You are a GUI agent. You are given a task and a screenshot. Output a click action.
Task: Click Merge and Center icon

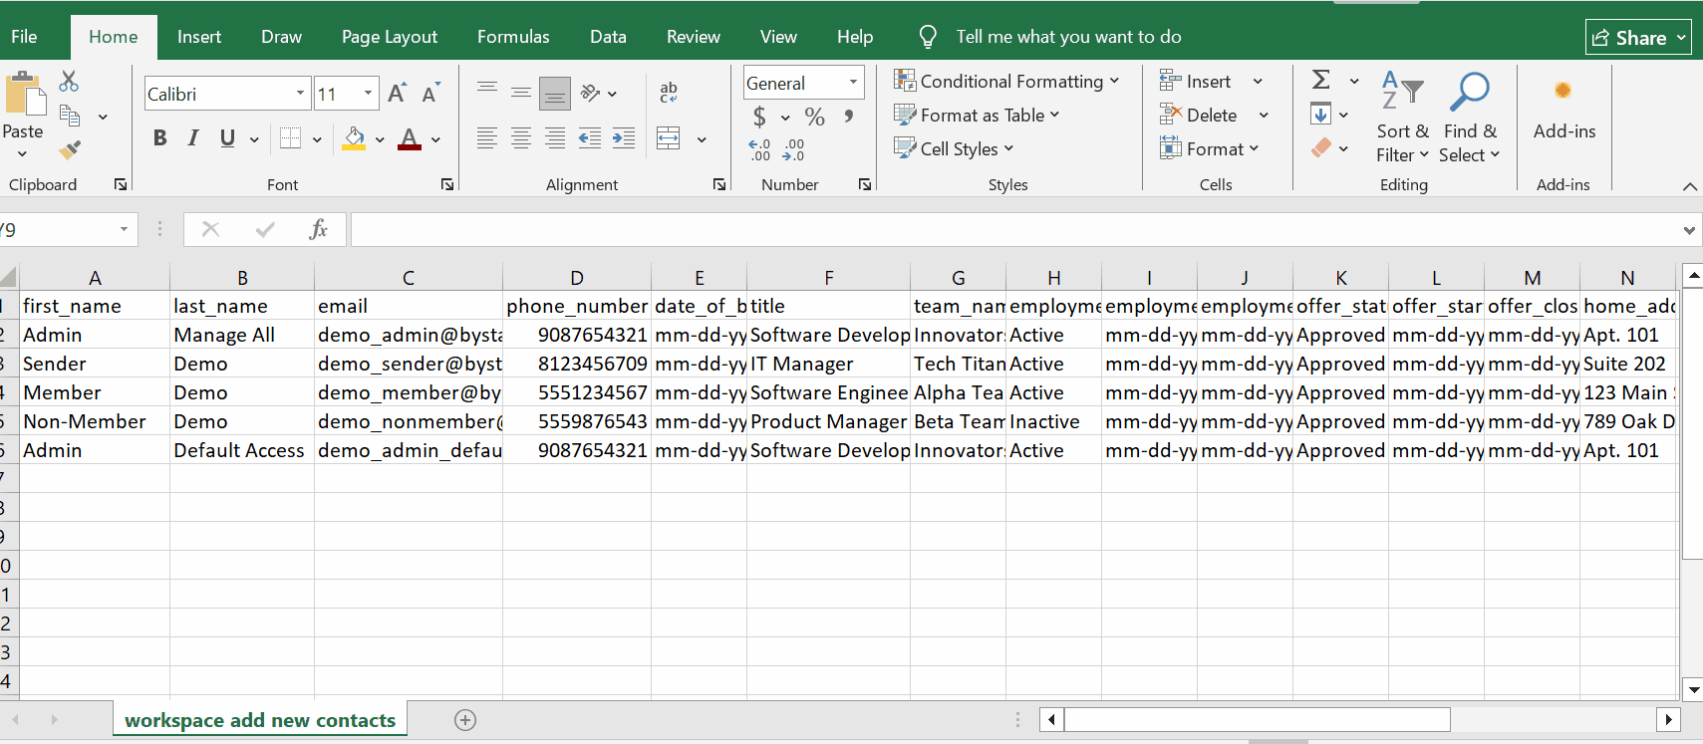pyautogui.click(x=669, y=138)
